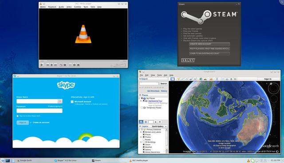Click the sunlight toolbar icon in Google Earth
The height and width of the screenshot is (163, 284).
pos(205,79)
